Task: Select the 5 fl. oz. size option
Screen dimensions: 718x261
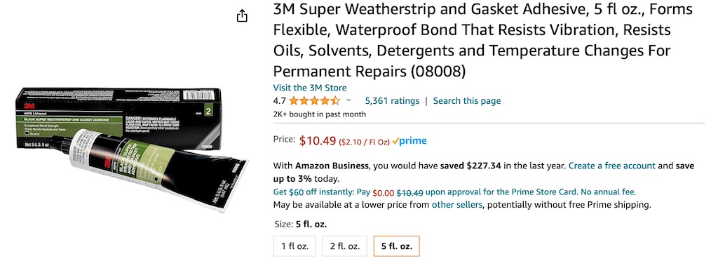Action: [397, 246]
